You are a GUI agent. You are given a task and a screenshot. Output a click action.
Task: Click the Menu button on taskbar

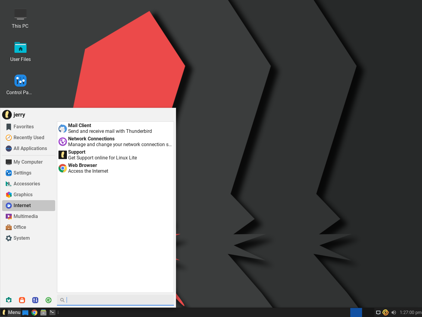(x=11, y=312)
